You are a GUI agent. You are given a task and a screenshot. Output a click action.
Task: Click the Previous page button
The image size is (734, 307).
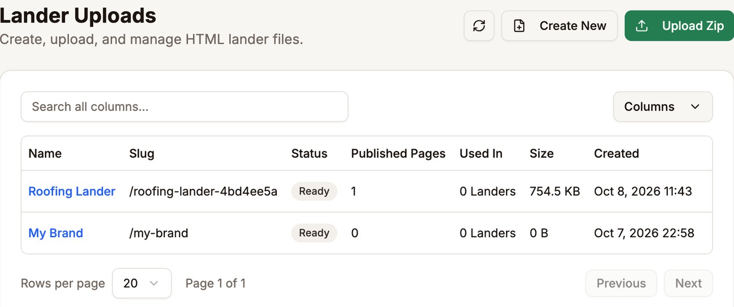(621, 283)
